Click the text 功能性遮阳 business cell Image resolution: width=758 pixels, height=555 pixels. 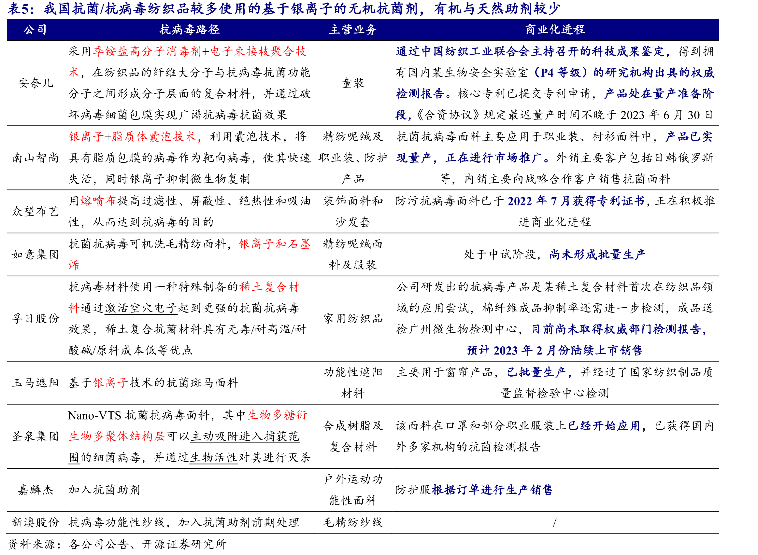pos(353,372)
